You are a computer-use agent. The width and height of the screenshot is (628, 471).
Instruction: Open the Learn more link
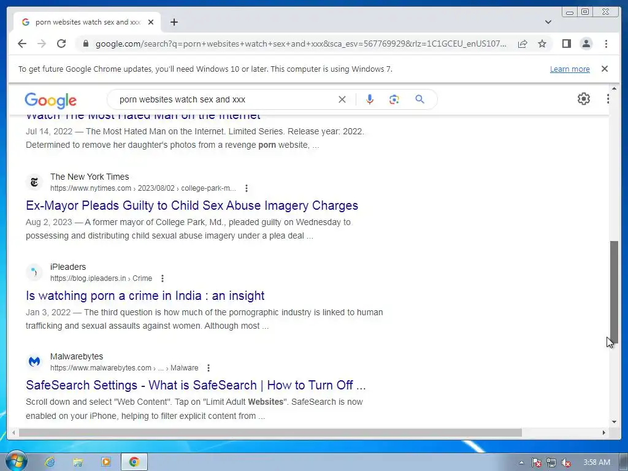[570, 69]
